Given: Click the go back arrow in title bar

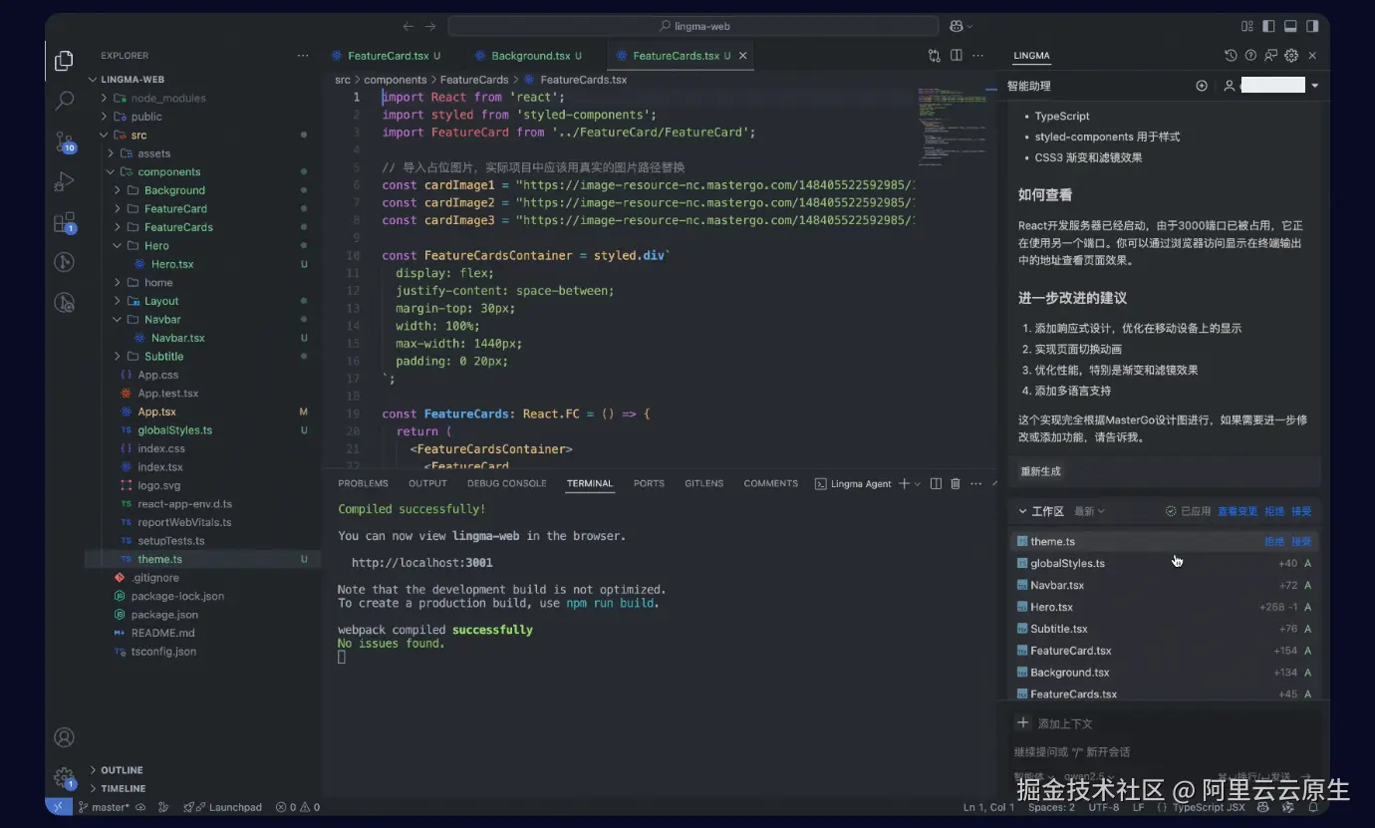Looking at the screenshot, I should (409, 27).
